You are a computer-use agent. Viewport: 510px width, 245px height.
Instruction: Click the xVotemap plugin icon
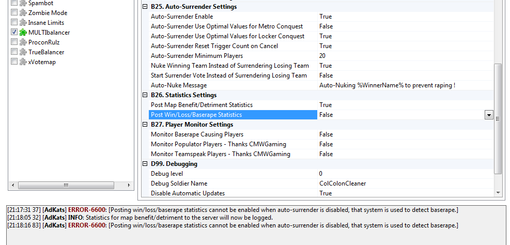pos(23,62)
